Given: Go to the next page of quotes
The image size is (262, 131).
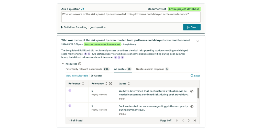Looking at the screenshot, I should click(189, 121).
